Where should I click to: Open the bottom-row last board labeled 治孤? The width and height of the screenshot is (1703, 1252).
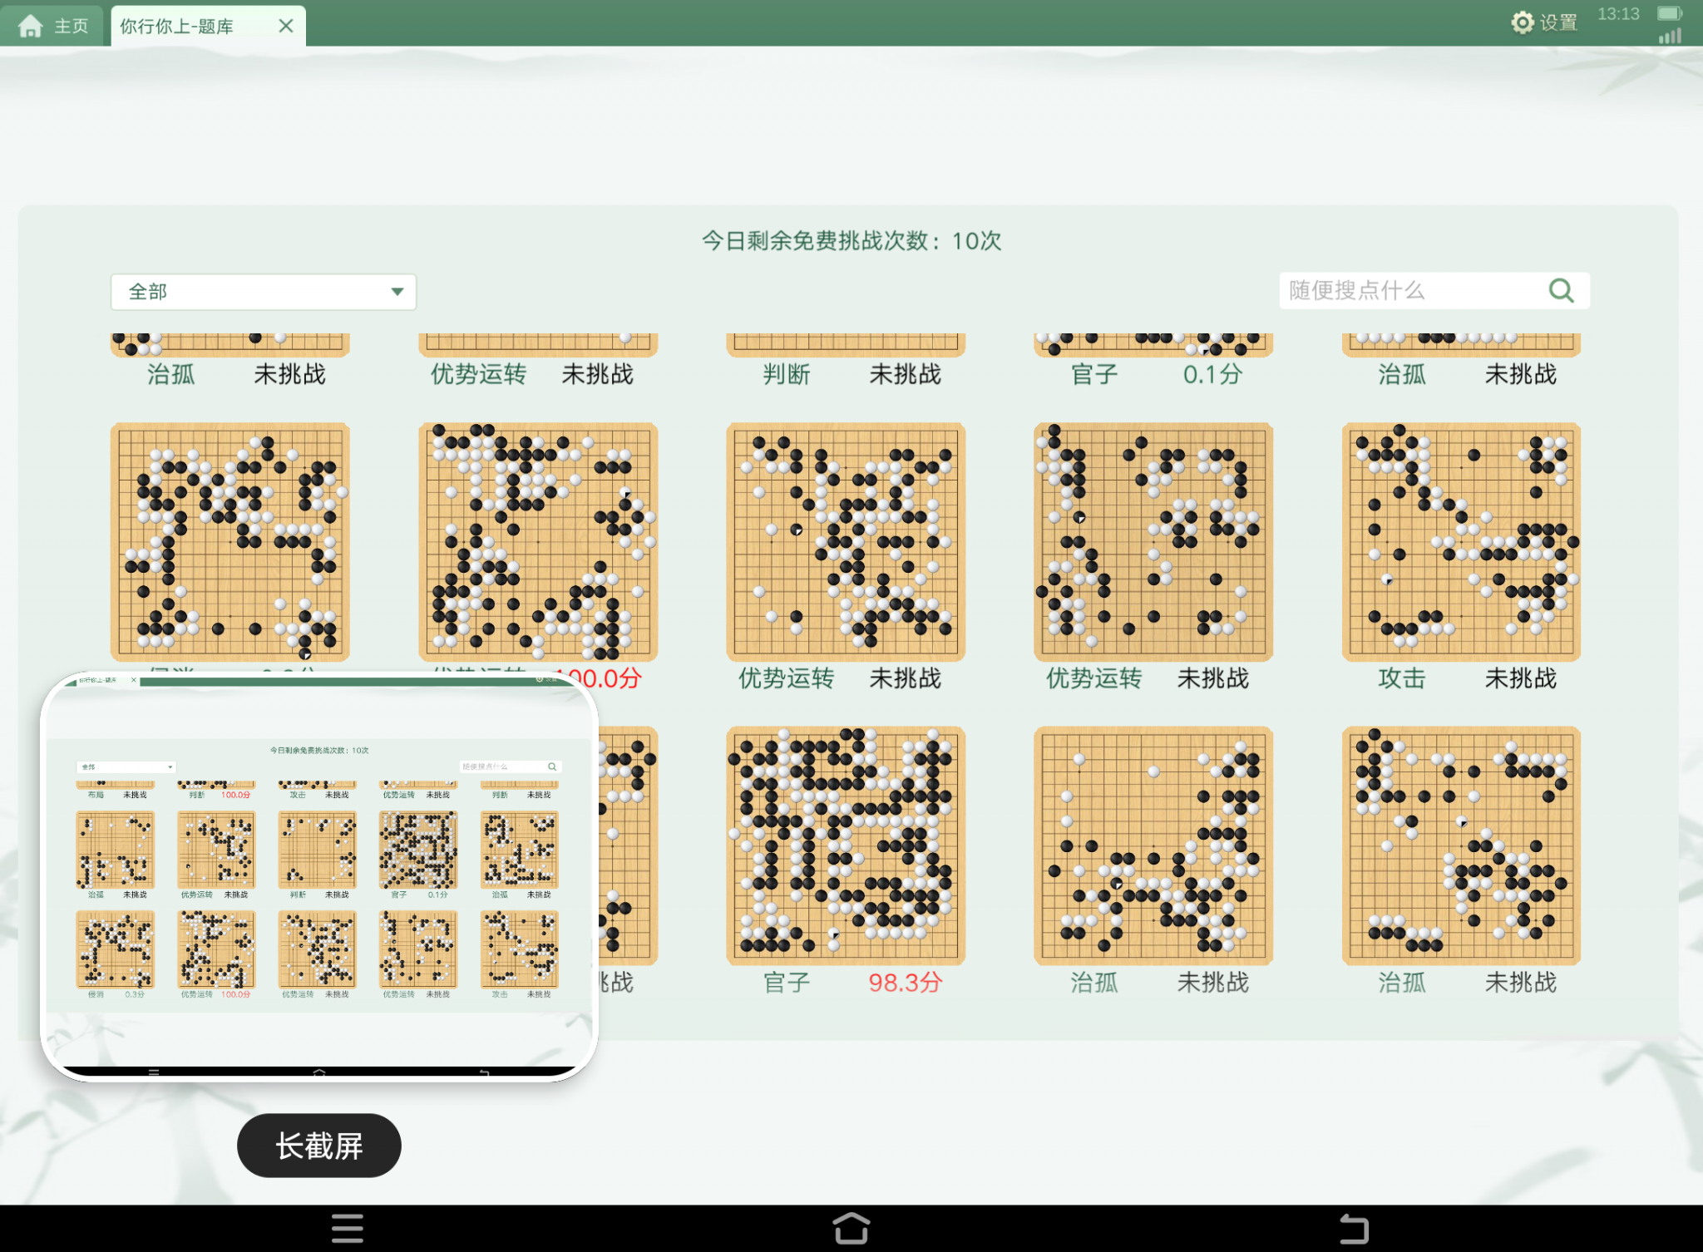point(1461,845)
